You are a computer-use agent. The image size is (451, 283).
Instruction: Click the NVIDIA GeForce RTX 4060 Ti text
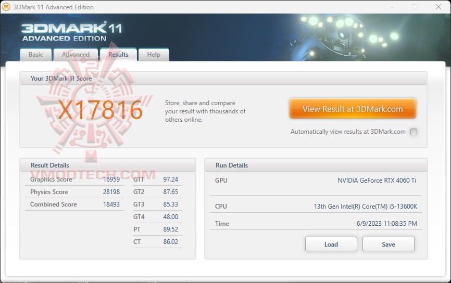[x=377, y=181]
